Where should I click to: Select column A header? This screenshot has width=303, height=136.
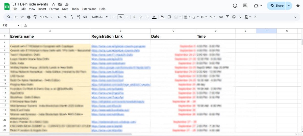point(50,31)
